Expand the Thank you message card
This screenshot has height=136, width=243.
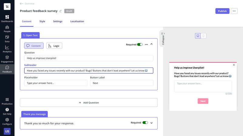[151, 123]
